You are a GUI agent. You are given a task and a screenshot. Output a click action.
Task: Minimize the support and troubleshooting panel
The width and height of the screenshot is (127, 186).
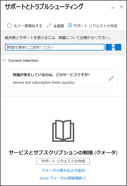click(x=113, y=8)
